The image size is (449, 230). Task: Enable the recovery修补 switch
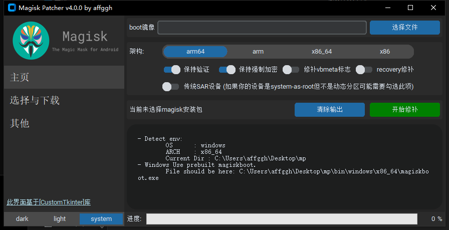pyautogui.click(x=364, y=70)
